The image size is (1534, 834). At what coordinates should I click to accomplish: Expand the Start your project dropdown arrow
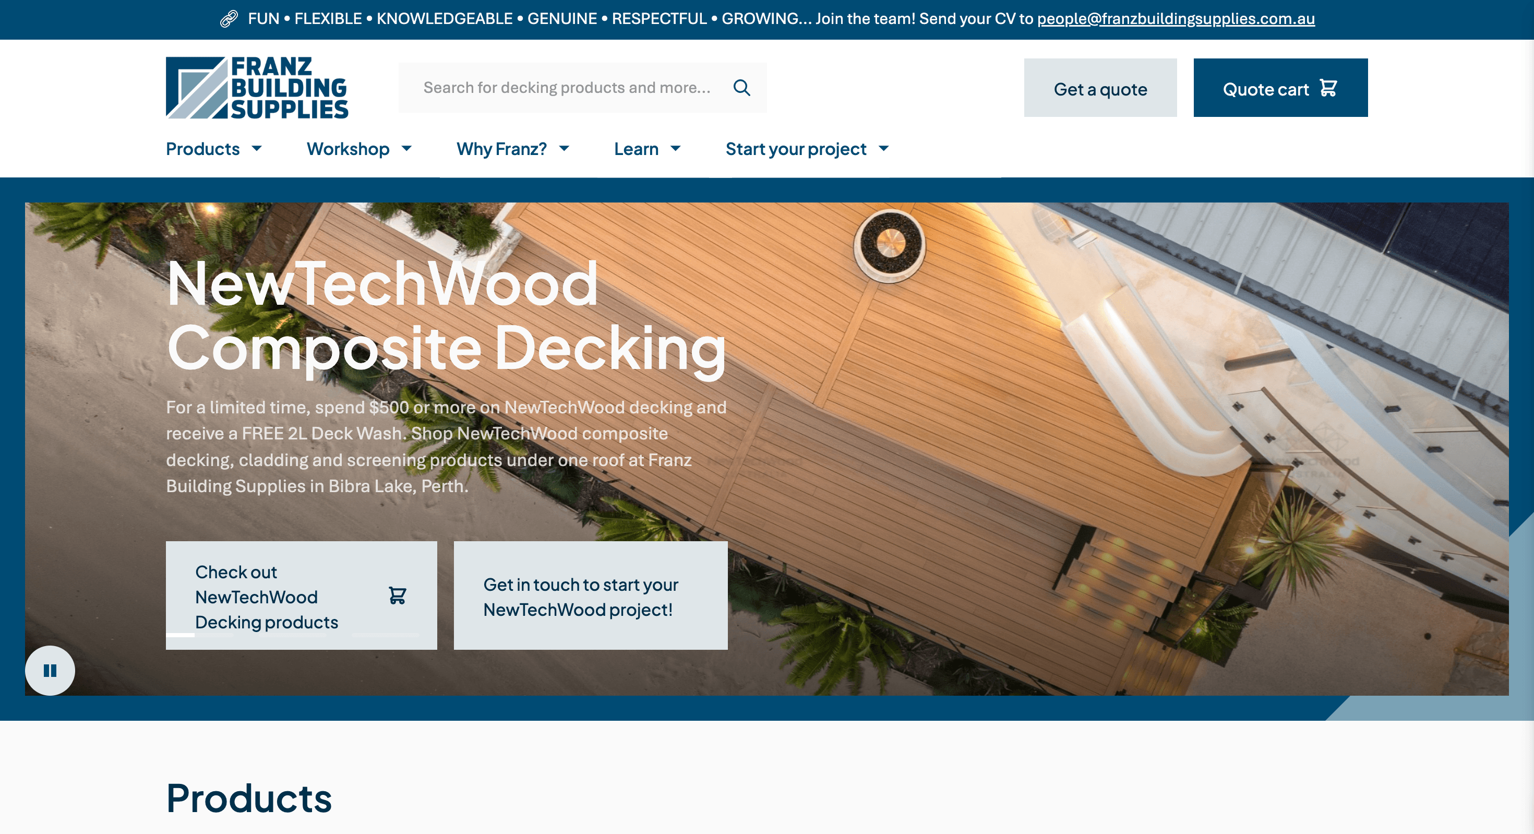884,148
